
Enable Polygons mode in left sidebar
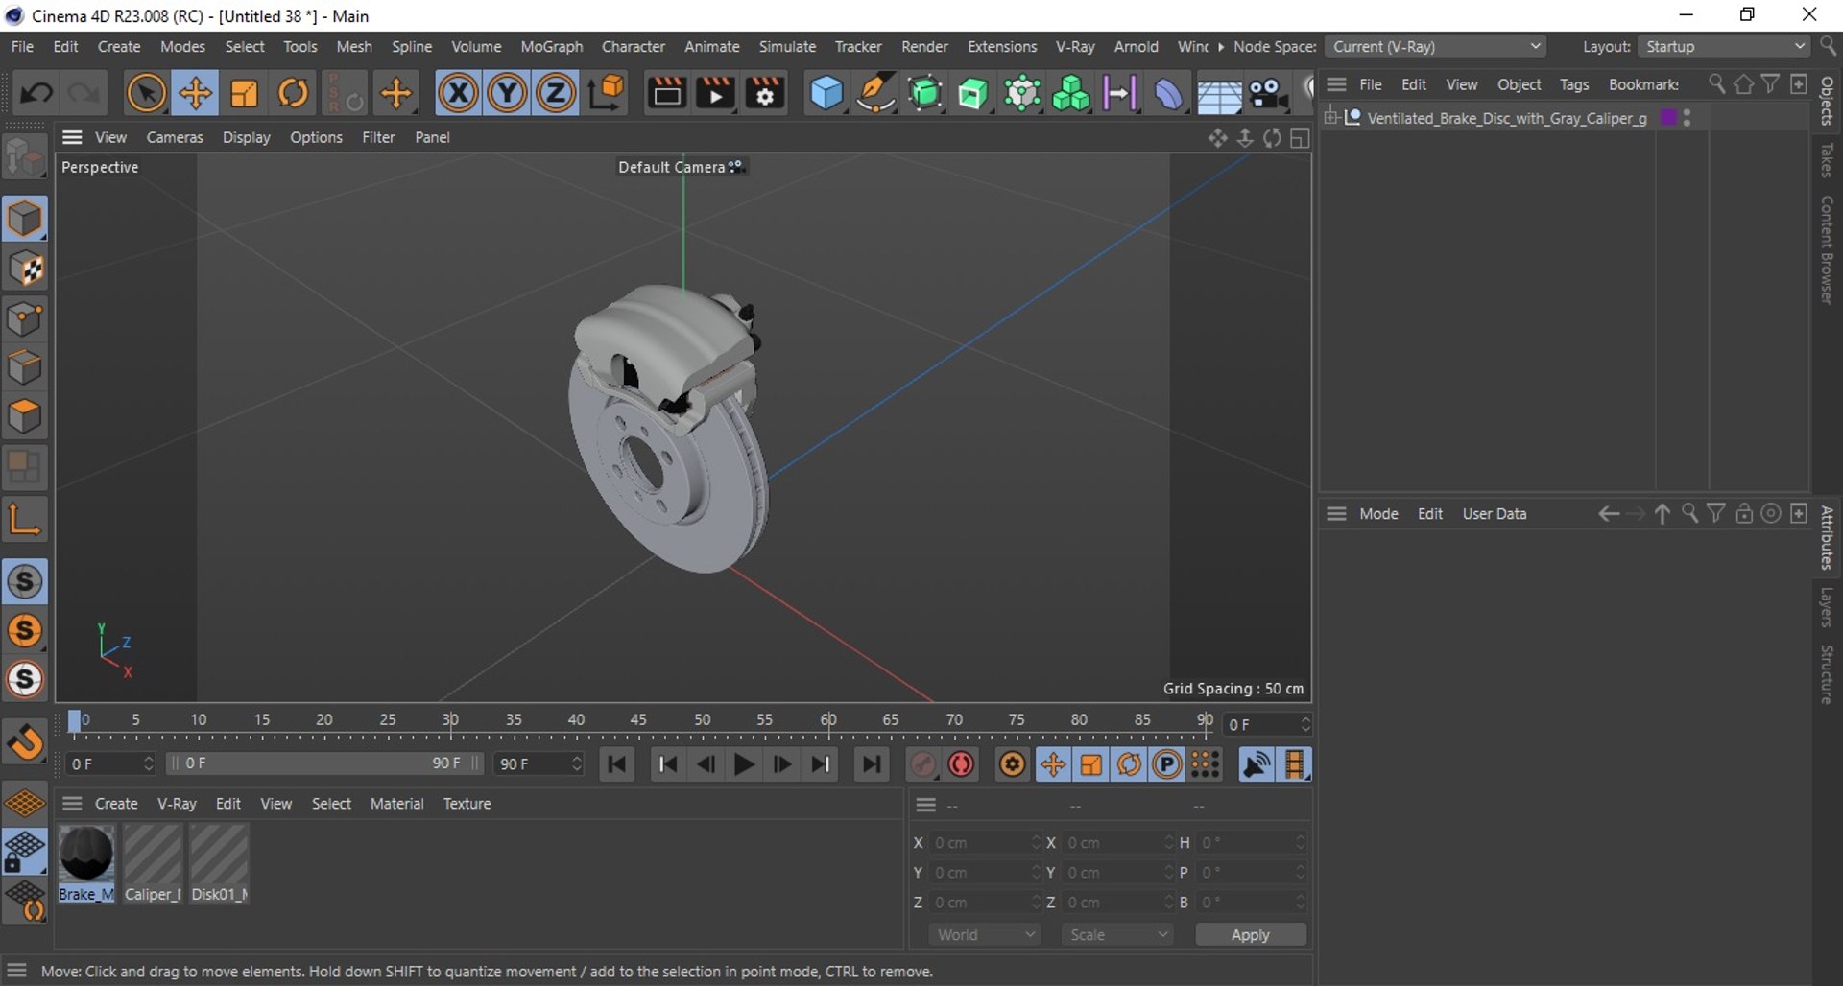click(x=25, y=417)
